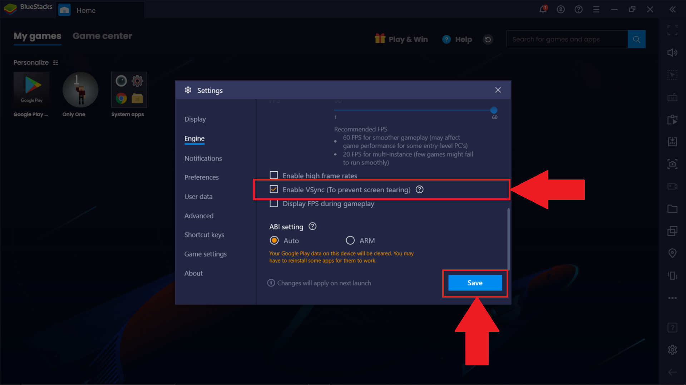686x385 pixels.
Task: Toggle fullscreen mode icon in sidebar
Action: 672,31
